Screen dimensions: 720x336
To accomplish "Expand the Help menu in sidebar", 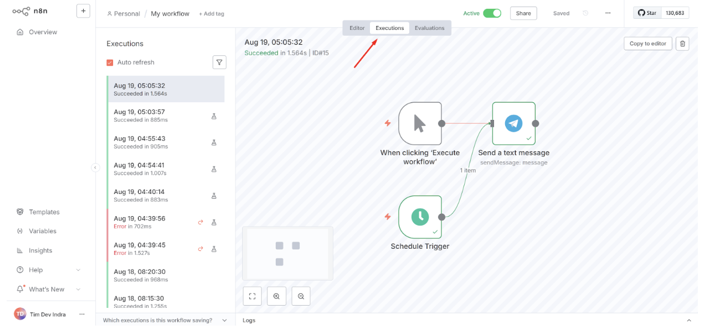I will click(x=78, y=270).
